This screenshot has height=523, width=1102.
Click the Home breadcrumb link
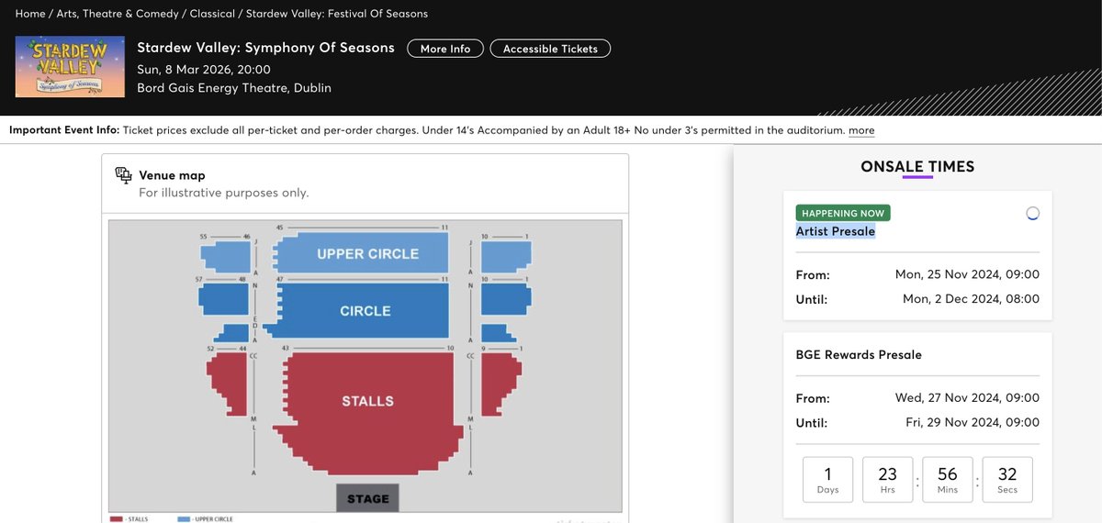[x=29, y=14]
